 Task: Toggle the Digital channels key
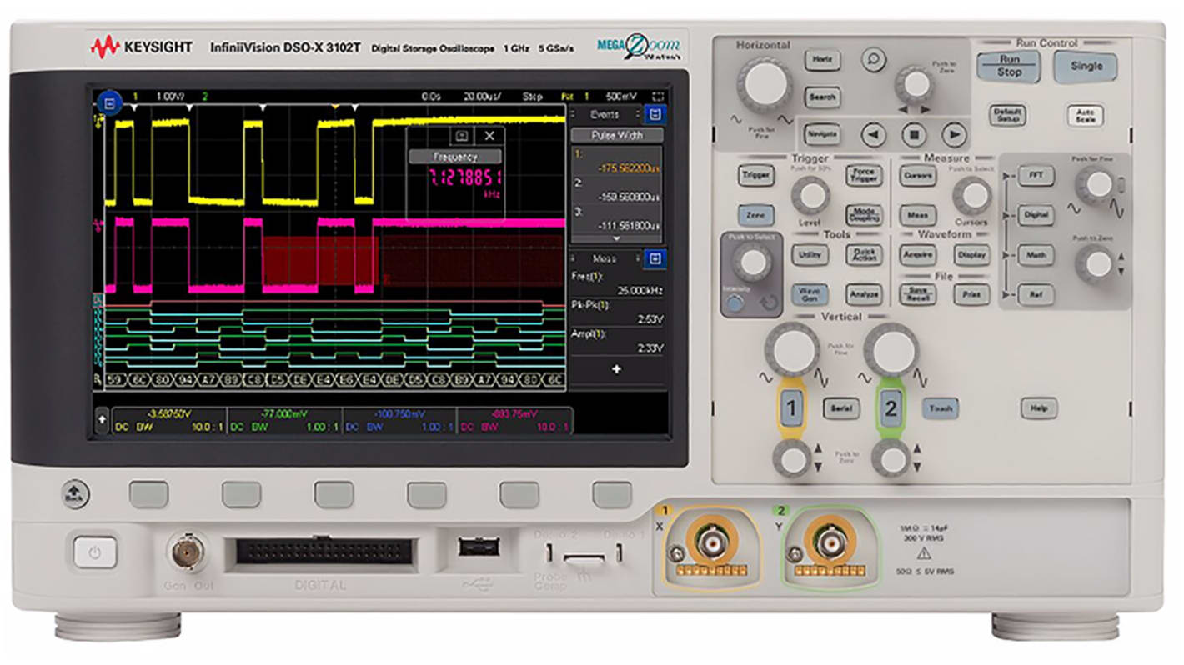[x=1036, y=215]
